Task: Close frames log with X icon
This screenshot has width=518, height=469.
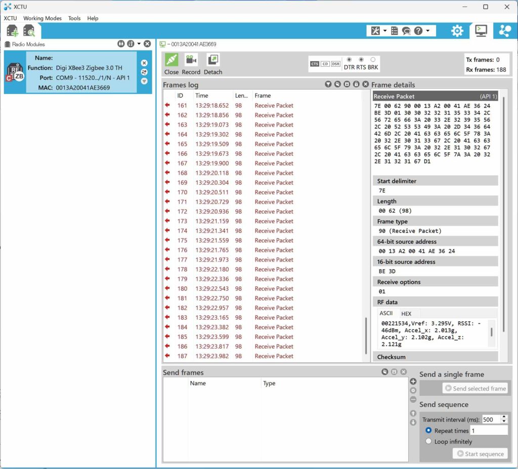Action: click(365, 84)
